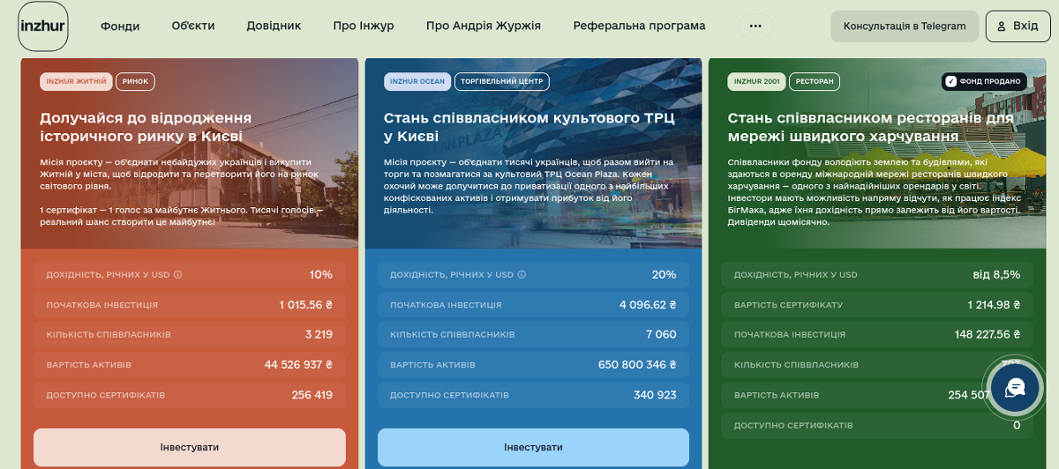Image resolution: width=1059 pixels, height=469 pixels.
Task: Click the restaurant fund description text
Action: (x=875, y=192)
